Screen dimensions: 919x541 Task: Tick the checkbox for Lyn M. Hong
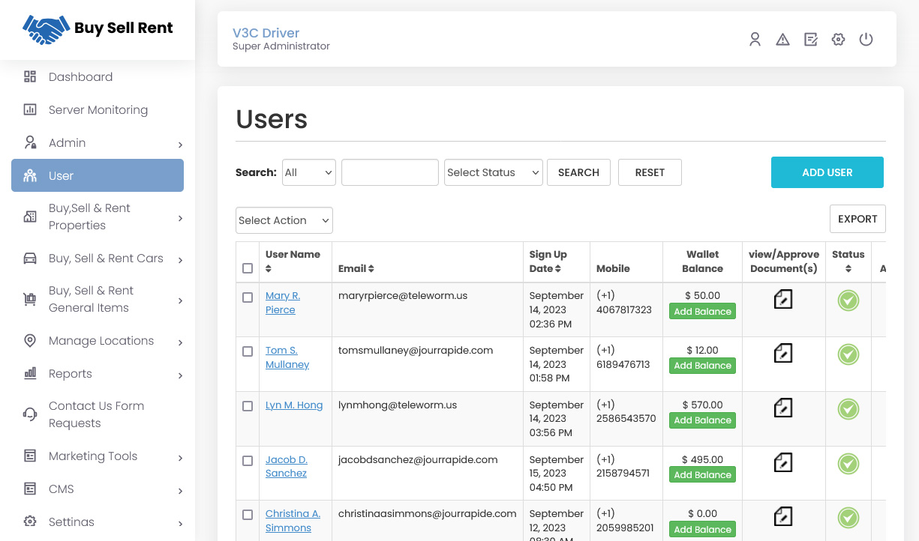point(248,406)
